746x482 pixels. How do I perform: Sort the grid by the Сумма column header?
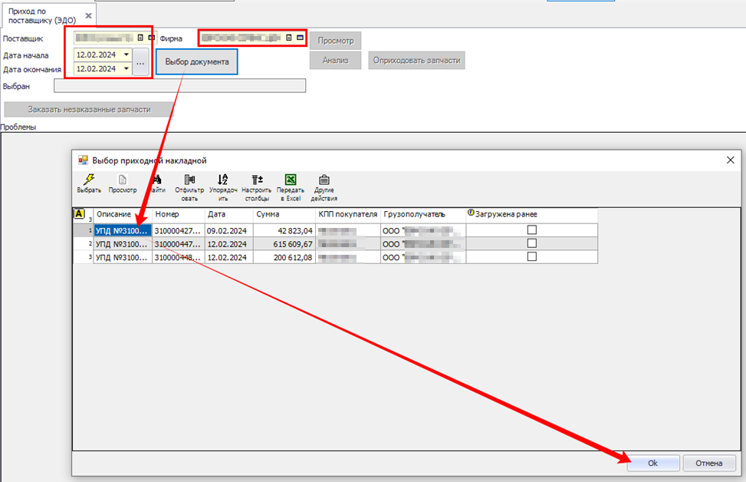coord(284,214)
